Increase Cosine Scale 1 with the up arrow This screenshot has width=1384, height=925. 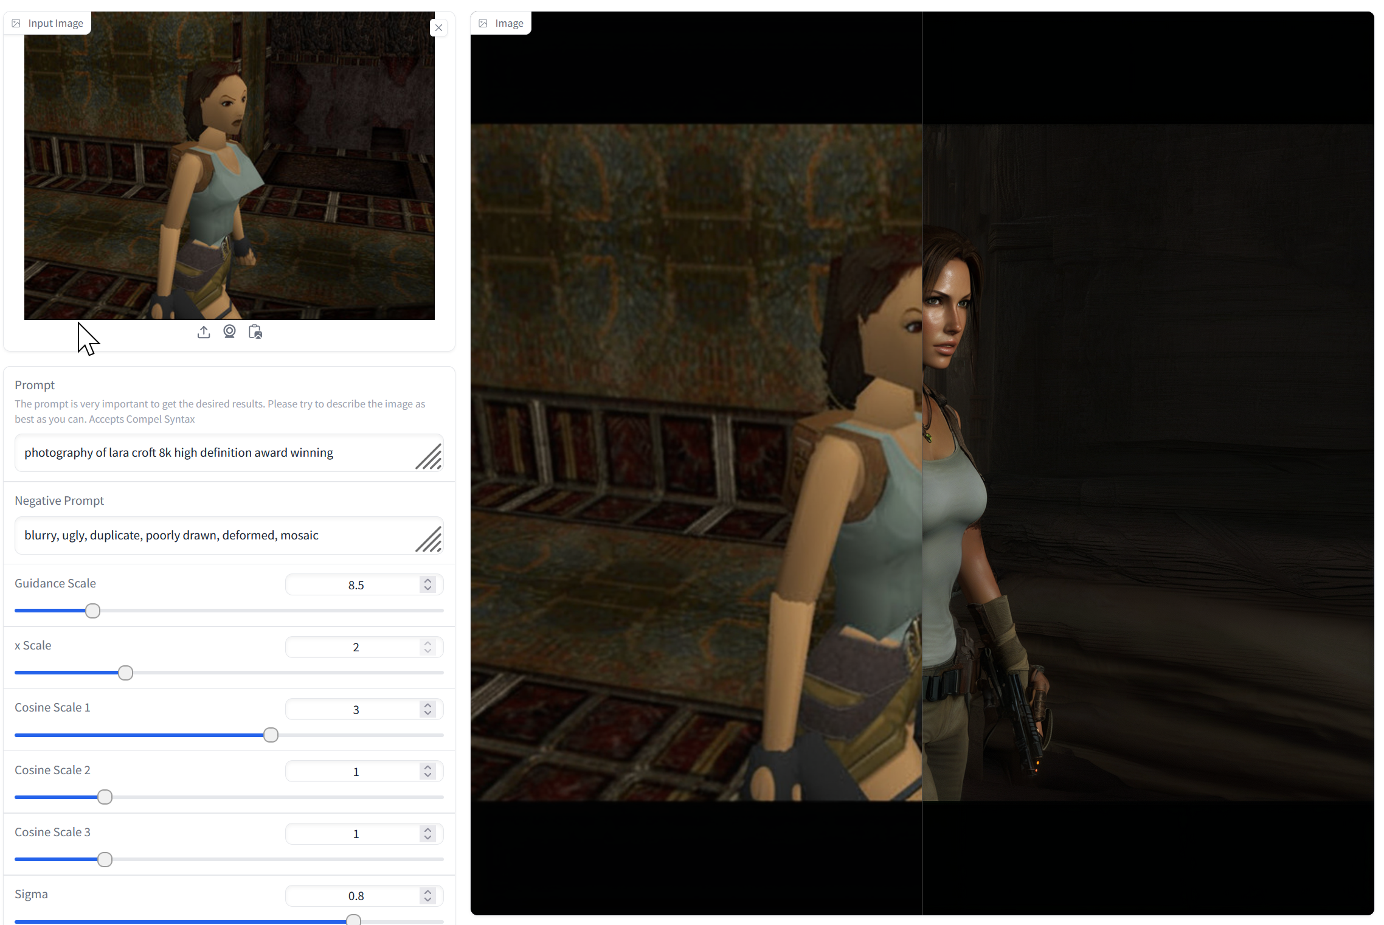pyautogui.click(x=428, y=705)
